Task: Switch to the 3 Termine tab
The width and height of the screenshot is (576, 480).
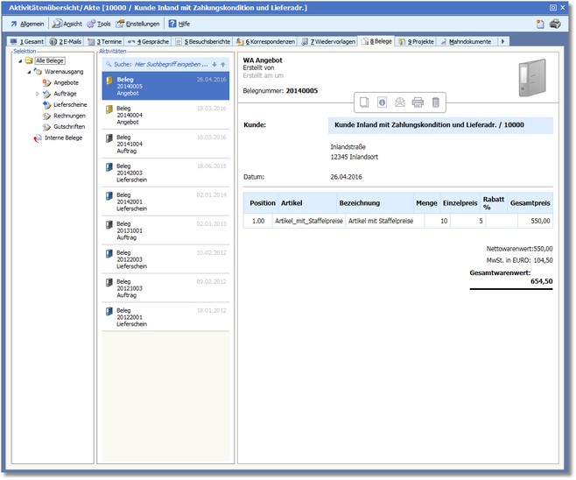Action: tap(105, 41)
